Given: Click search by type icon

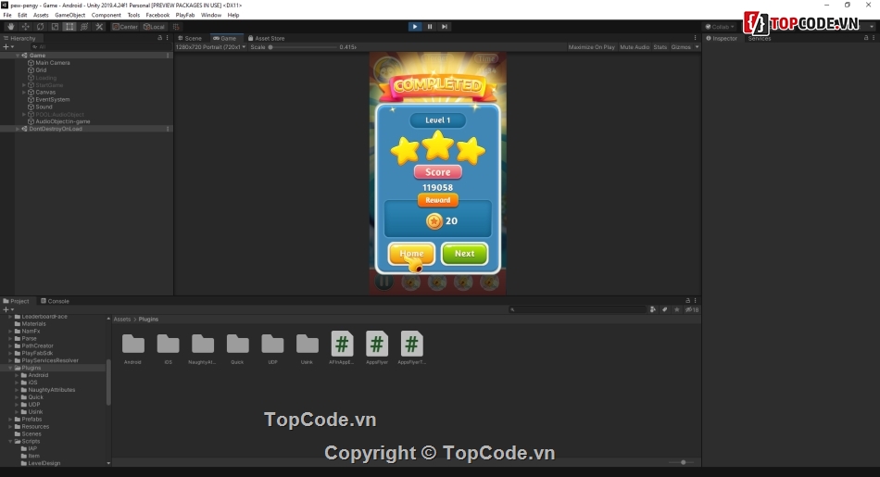Looking at the screenshot, I should click(653, 309).
